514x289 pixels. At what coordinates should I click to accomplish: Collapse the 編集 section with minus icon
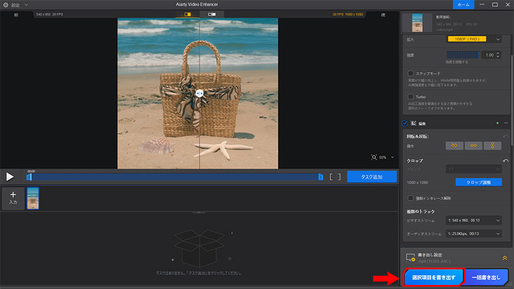click(506, 123)
